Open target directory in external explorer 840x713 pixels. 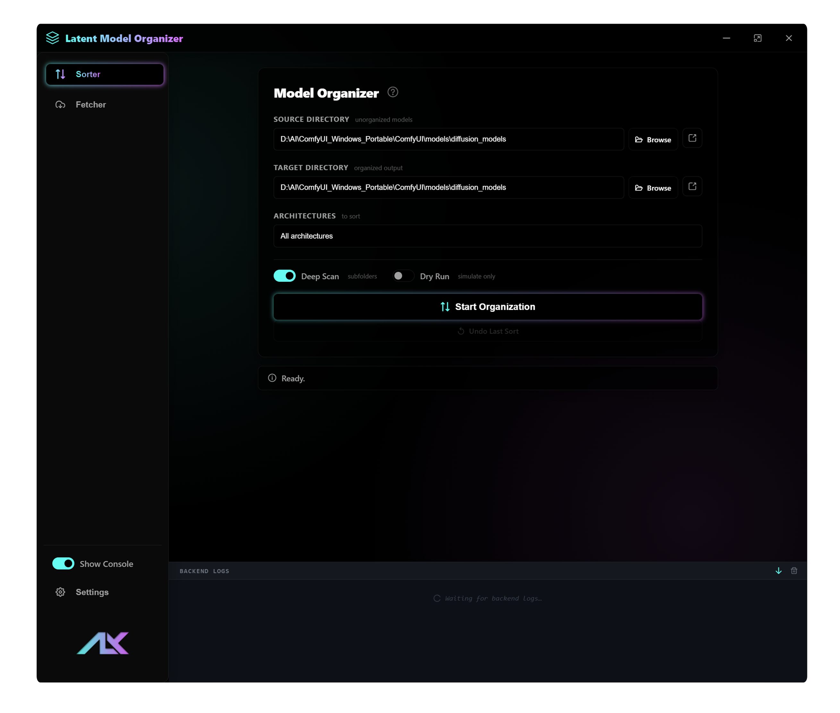point(692,187)
